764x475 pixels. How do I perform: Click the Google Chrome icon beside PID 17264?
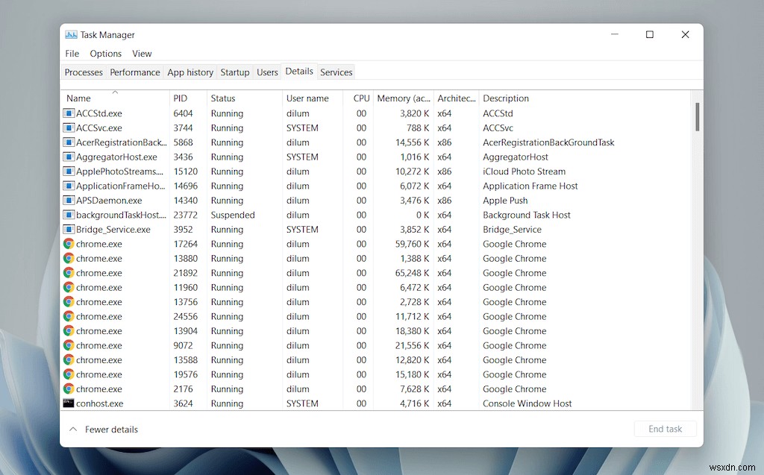coord(68,244)
